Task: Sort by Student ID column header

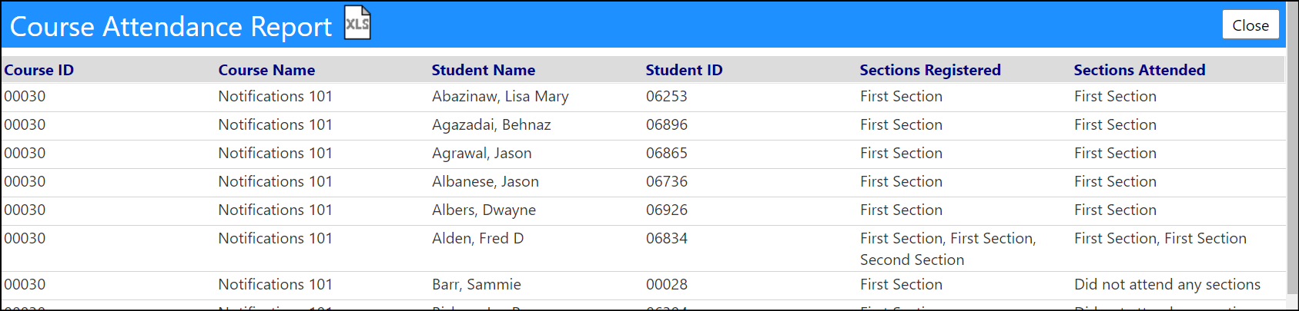Action: (x=684, y=70)
